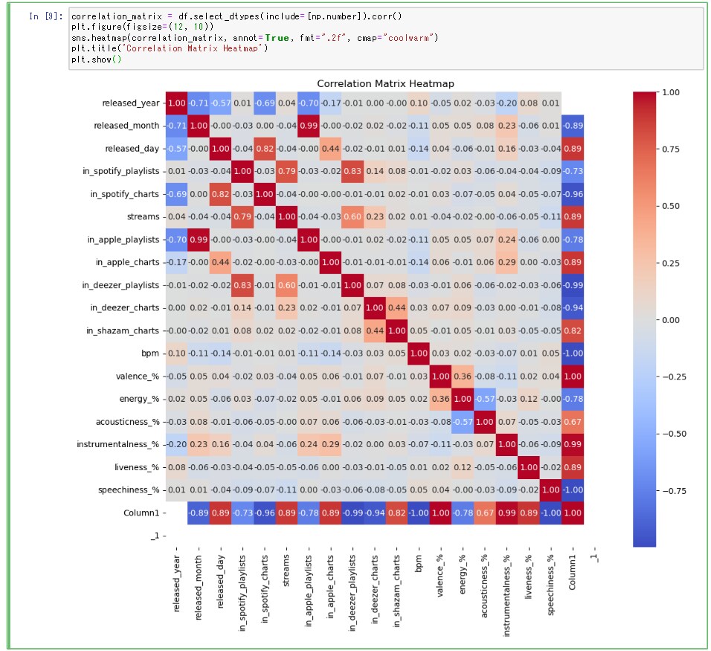Image resolution: width=711 pixels, height=651 pixels.
Task: Click the coolwarm colorbar gradient
Action: point(644,319)
